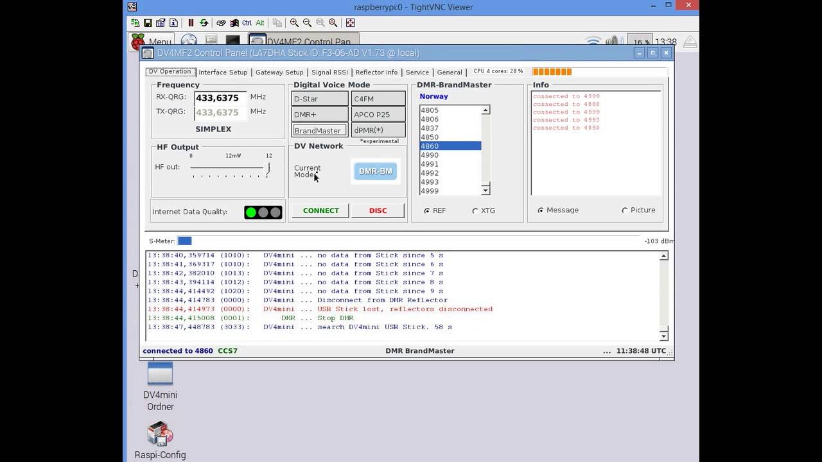822x462 pixels.
Task: Send Ctrl+Alt+Del using the toolbar icon
Action: [x=221, y=22]
